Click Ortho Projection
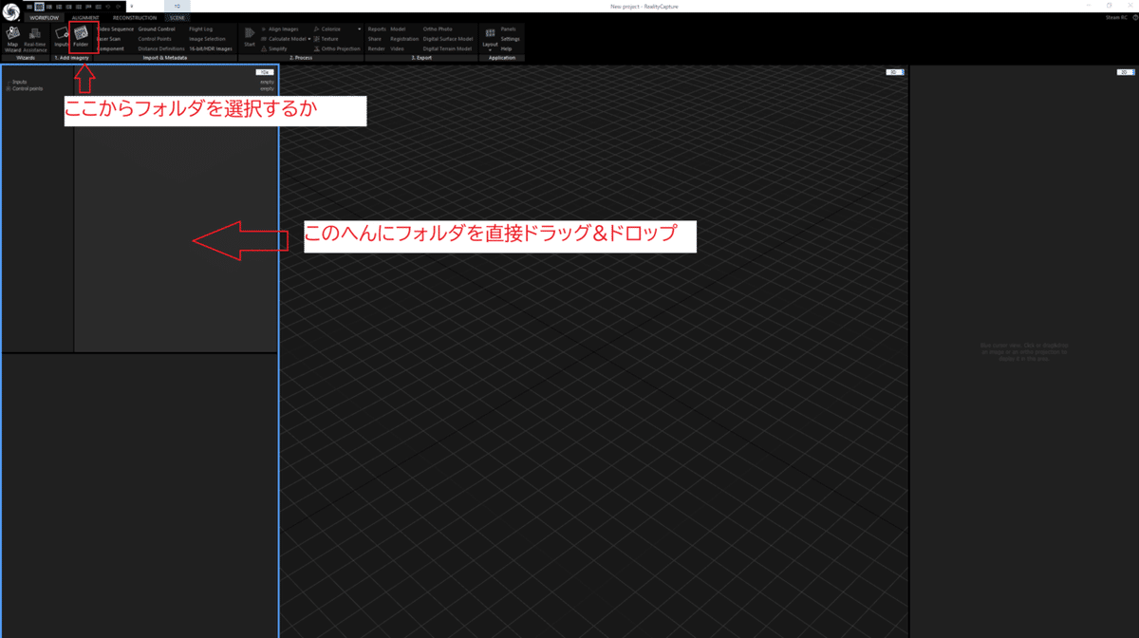Screen dimensions: 1139x638 click(x=337, y=48)
